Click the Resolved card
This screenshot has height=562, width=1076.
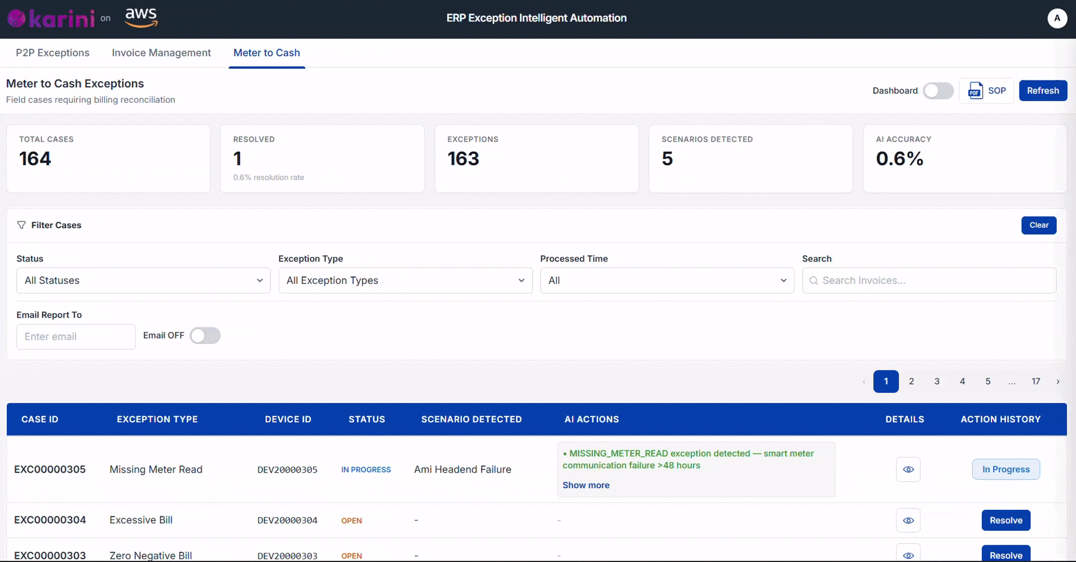(322, 159)
